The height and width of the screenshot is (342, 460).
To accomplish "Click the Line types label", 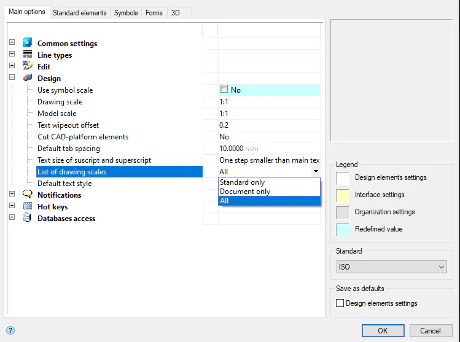I will tap(55, 55).
